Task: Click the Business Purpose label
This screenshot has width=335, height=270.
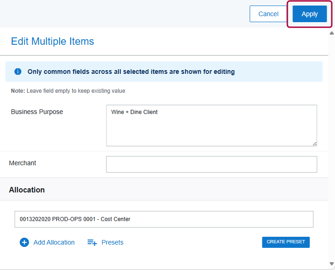Action: 37,112
